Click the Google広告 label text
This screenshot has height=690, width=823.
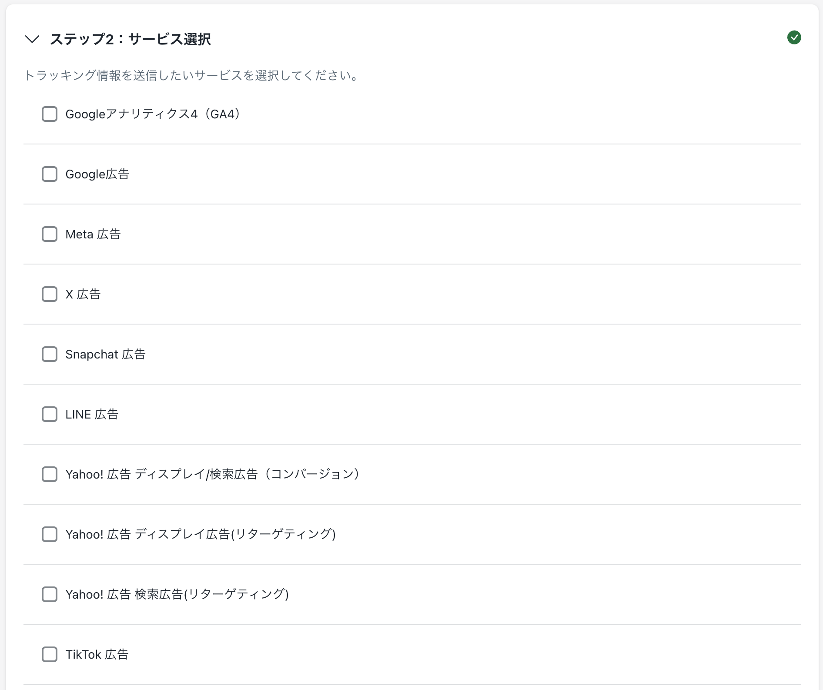tap(97, 174)
